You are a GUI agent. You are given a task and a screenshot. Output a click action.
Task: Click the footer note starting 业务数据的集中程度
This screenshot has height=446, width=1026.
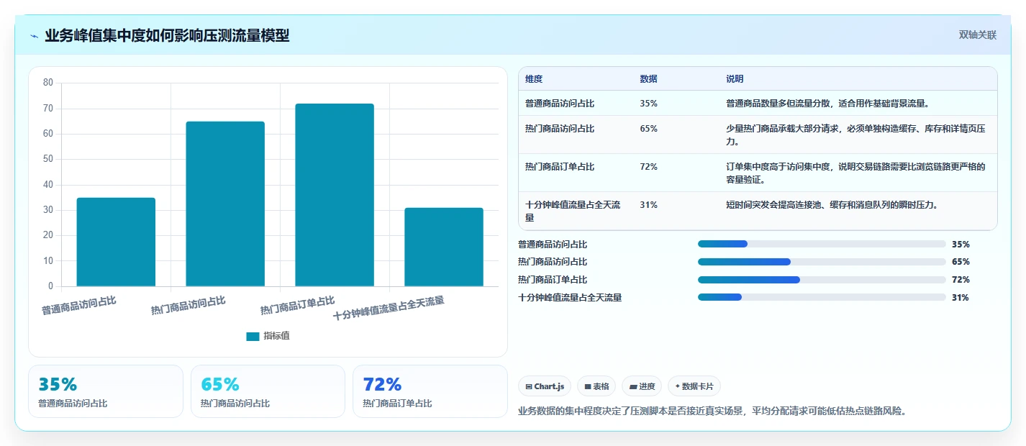pyautogui.click(x=712, y=411)
